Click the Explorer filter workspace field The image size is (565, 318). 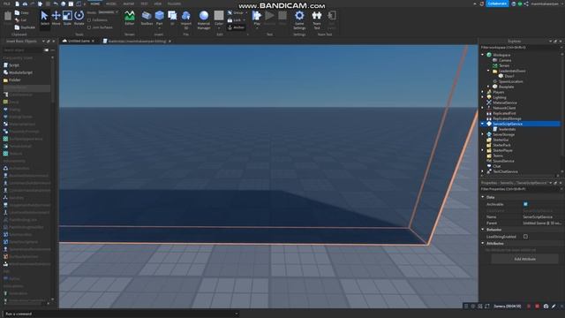519,48
